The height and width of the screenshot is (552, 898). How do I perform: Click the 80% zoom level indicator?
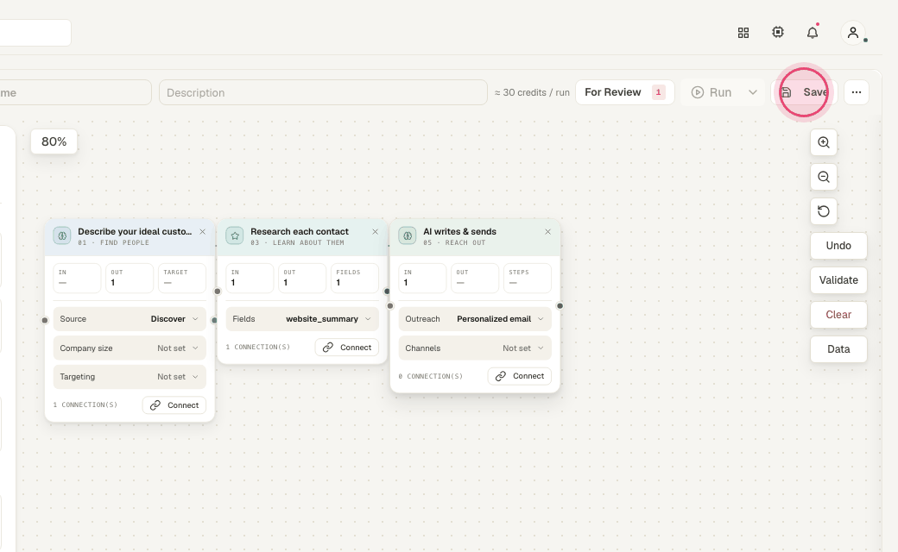pos(54,141)
